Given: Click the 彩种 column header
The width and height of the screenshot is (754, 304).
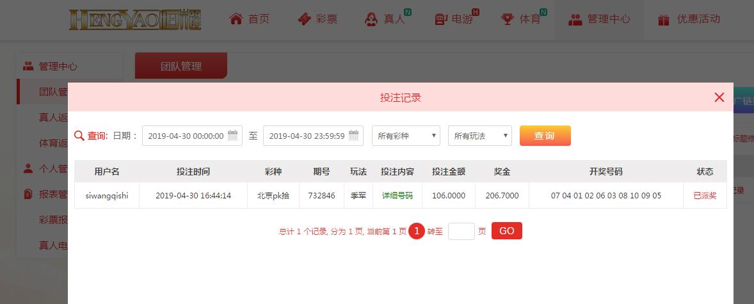Looking at the screenshot, I should [273, 172].
